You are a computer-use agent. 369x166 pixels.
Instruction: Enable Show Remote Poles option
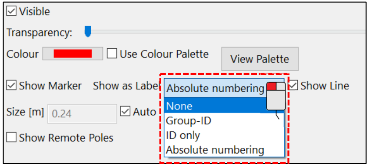click(11, 138)
